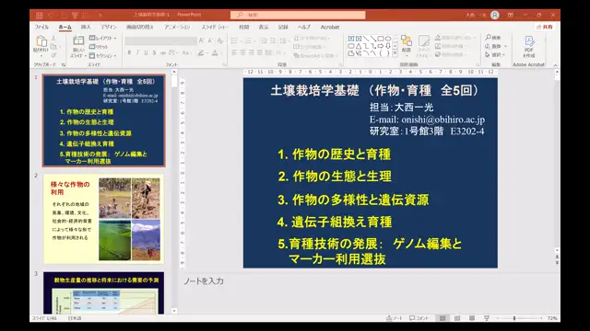Image resolution: width=590 pixels, height=331 pixels.
Task: Open the Section (セクション) dropdown
Action: coord(102,55)
